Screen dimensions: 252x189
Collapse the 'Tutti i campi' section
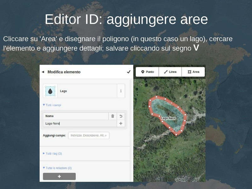pos(52,105)
